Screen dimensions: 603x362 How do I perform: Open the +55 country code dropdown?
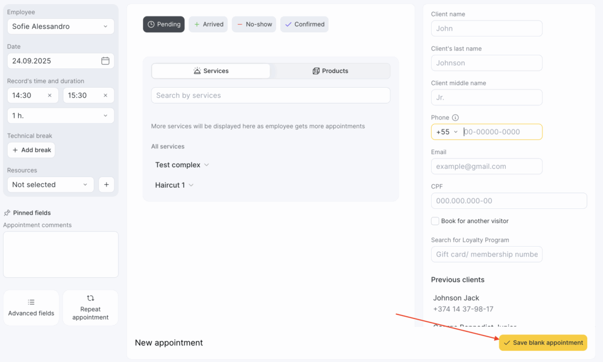click(x=446, y=132)
